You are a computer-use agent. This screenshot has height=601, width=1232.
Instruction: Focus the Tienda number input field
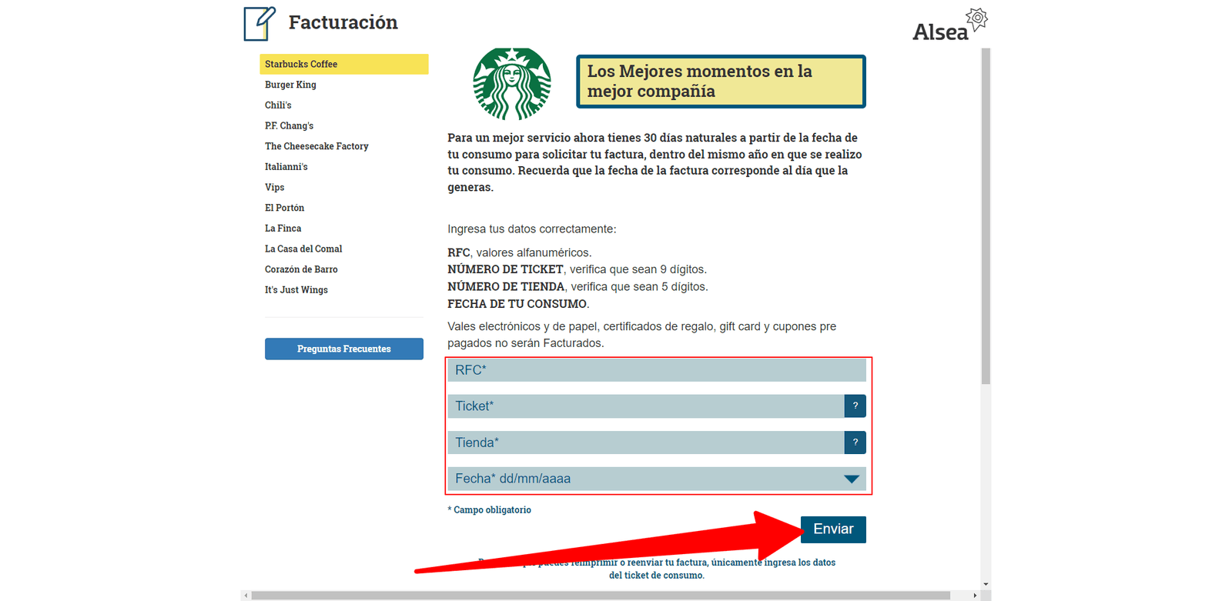(646, 442)
